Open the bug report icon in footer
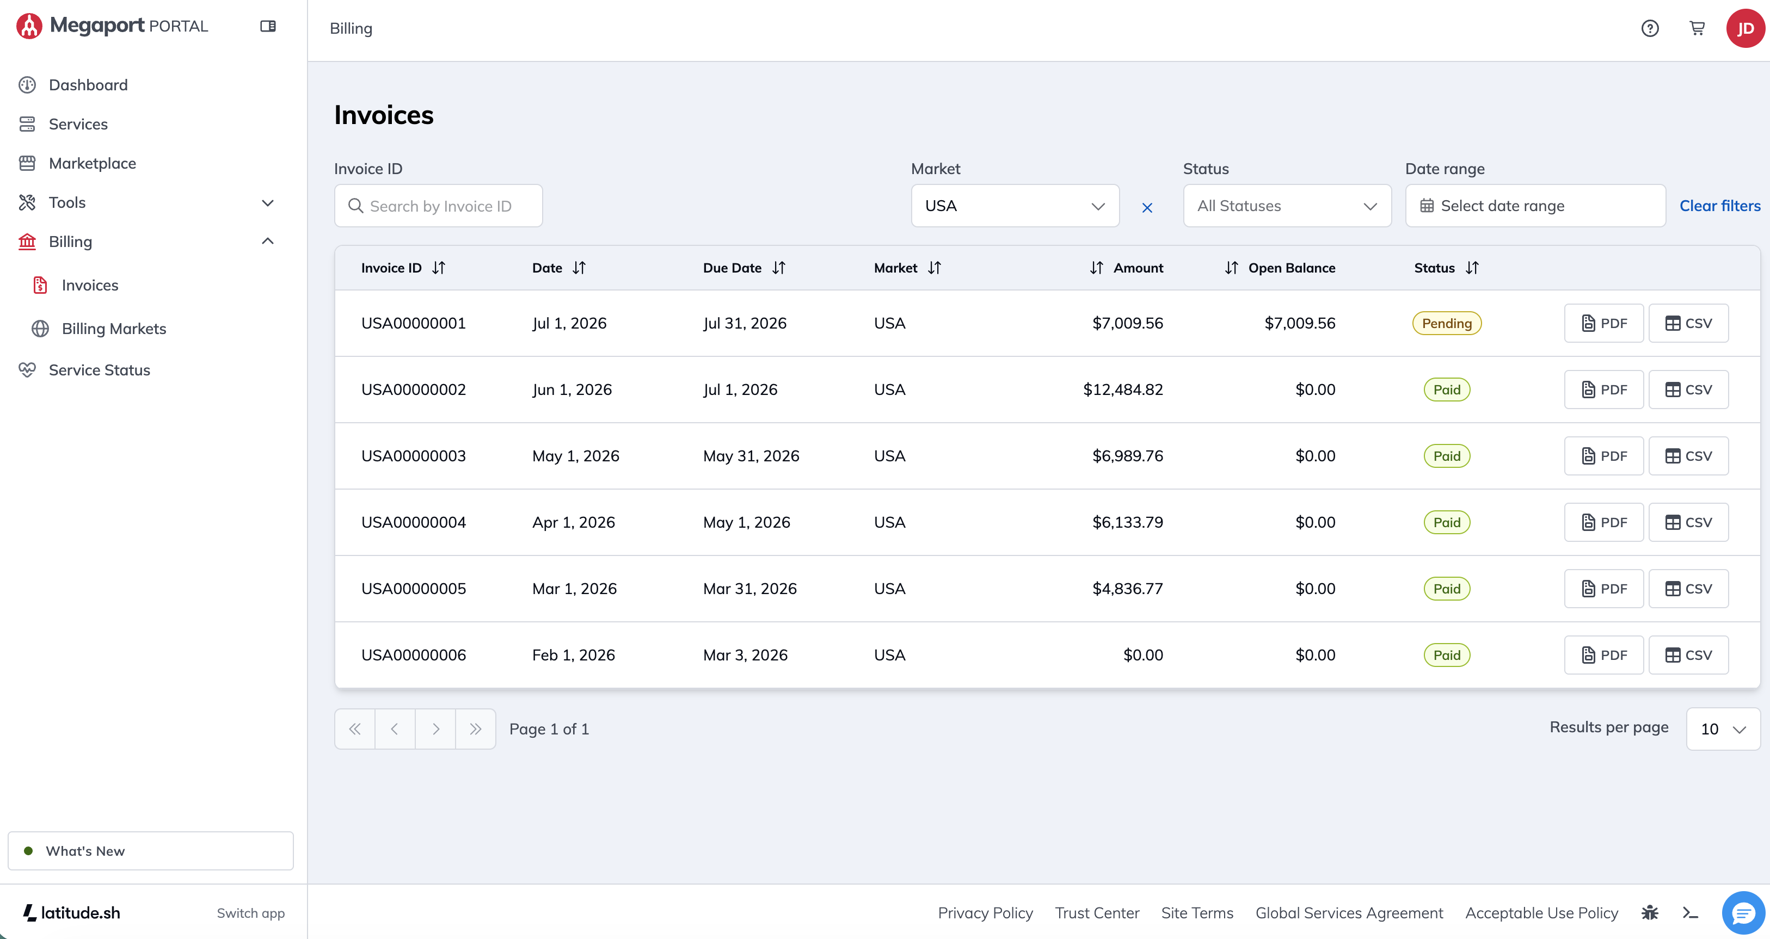Image resolution: width=1770 pixels, height=939 pixels. [x=1650, y=913]
